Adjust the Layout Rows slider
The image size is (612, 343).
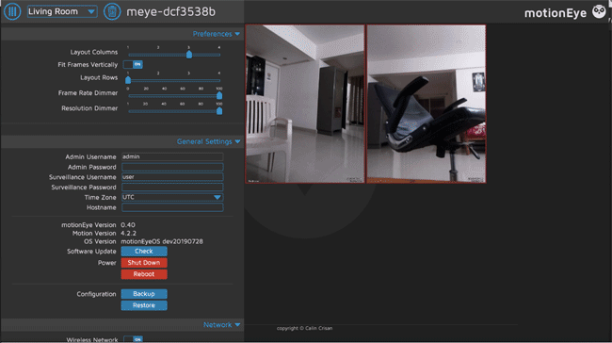174,80
